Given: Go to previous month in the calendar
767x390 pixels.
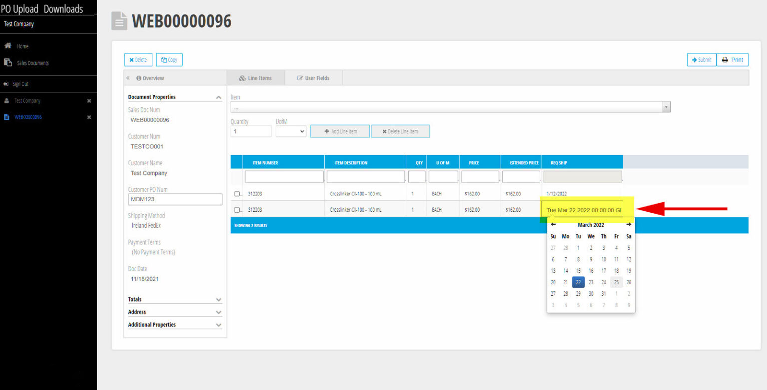Looking at the screenshot, I should coord(553,225).
